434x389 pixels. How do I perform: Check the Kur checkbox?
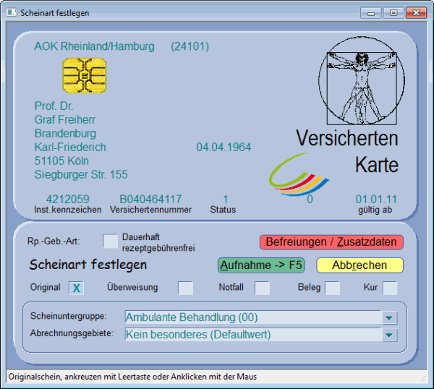pyautogui.click(x=390, y=288)
